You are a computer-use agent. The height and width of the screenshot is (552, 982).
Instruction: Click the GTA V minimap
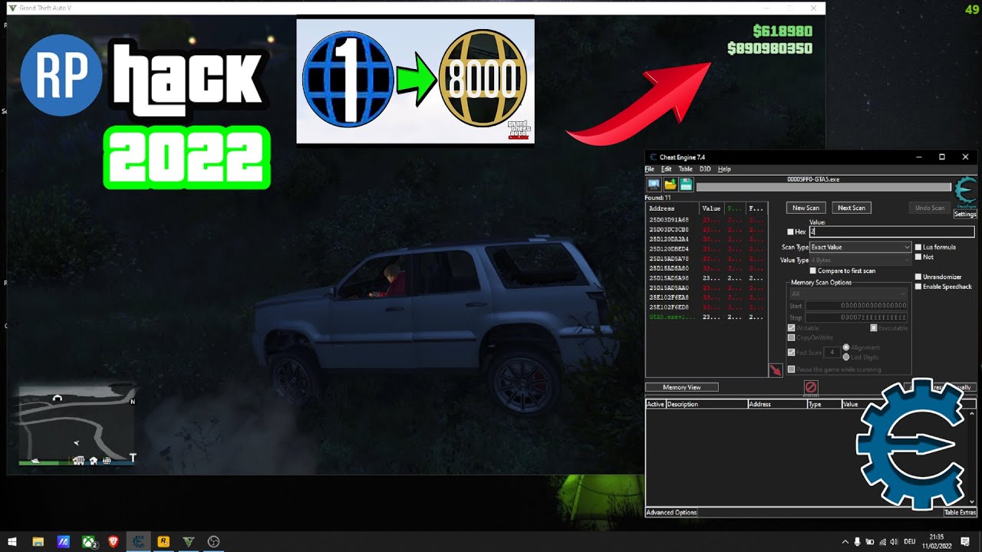[76, 424]
